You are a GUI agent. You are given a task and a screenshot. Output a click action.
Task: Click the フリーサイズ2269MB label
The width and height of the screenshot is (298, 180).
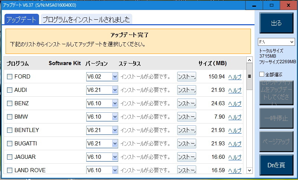(278, 62)
